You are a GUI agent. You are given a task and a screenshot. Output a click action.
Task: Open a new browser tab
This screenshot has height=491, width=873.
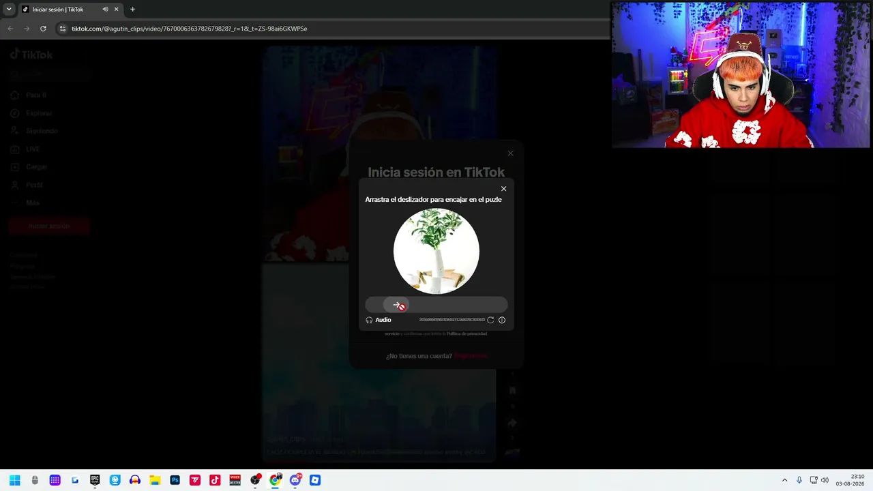(132, 10)
